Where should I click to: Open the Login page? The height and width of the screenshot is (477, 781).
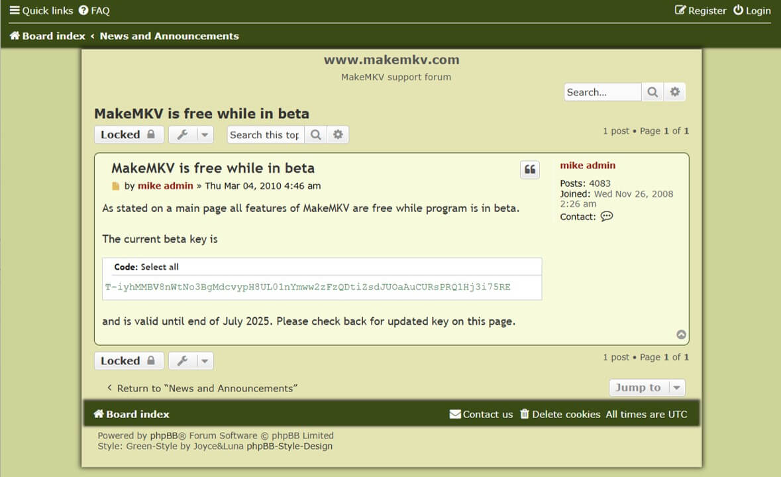(752, 11)
